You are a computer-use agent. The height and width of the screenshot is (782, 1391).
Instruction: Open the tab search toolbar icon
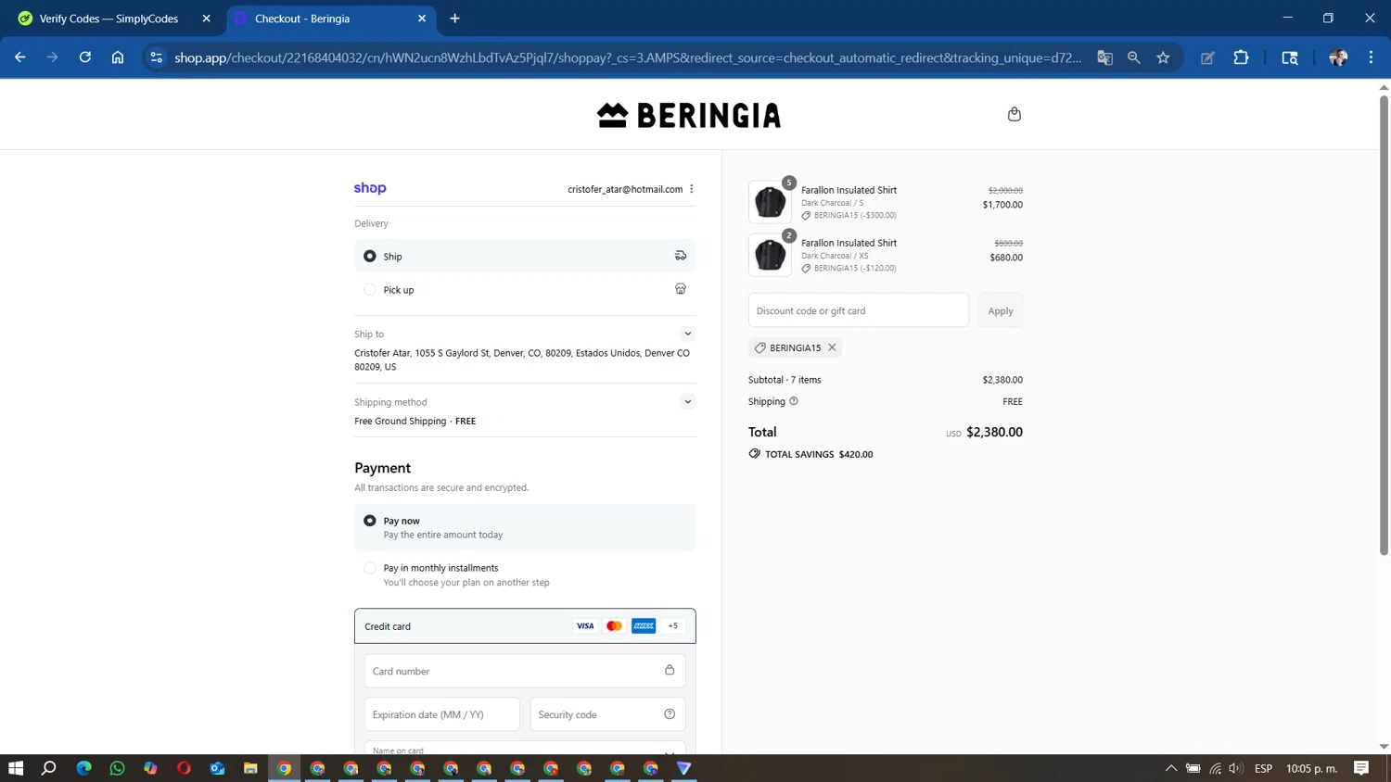click(x=1290, y=57)
